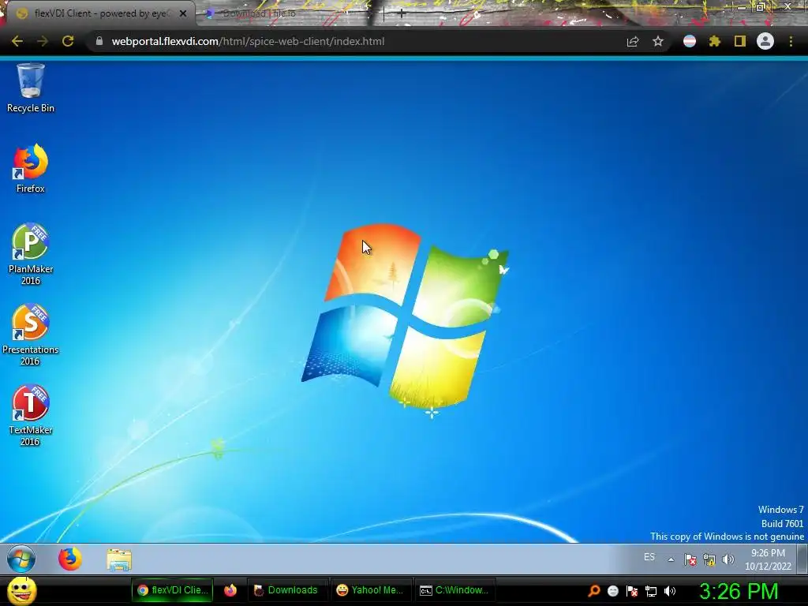Select the TextMaker 2016 shortcut
This screenshot has height=606, width=808.
[x=31, y=415]
